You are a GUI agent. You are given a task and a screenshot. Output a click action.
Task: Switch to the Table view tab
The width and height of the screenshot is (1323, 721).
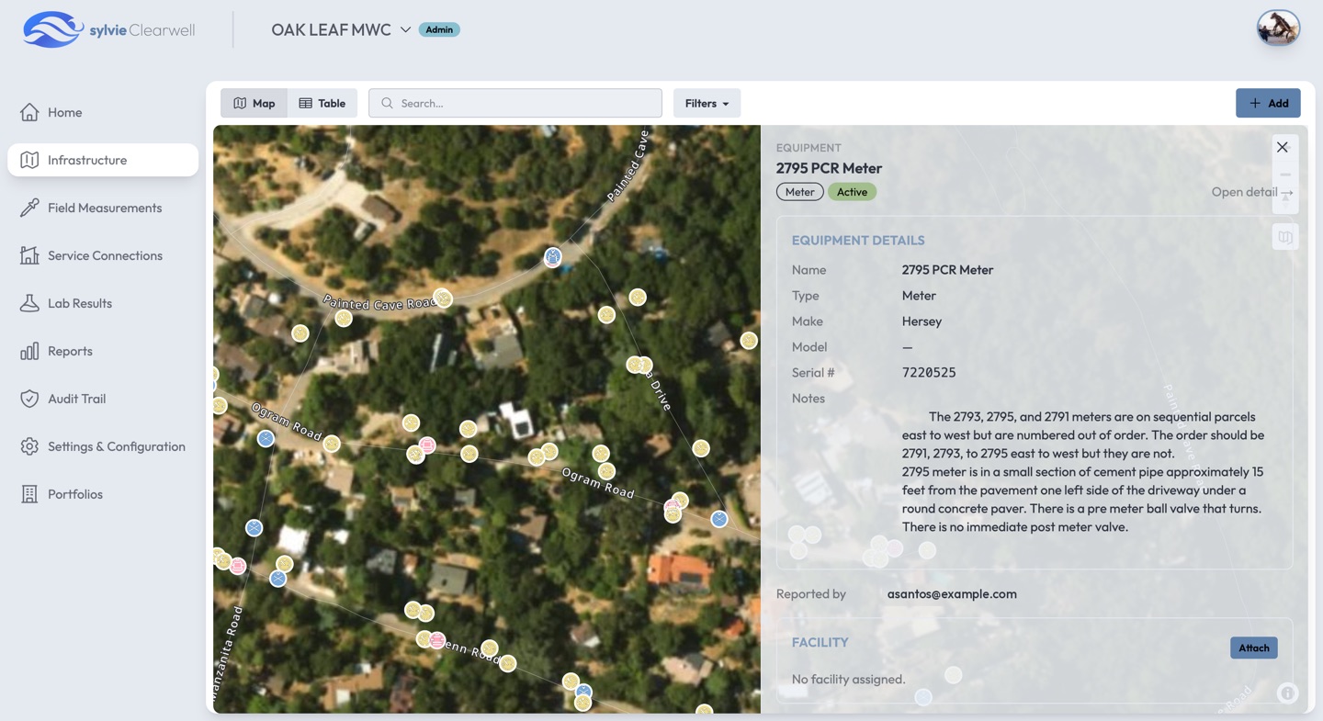pos(322,103)
